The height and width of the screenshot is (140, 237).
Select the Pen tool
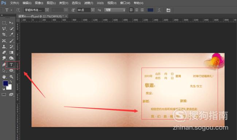tap(4, 65)
